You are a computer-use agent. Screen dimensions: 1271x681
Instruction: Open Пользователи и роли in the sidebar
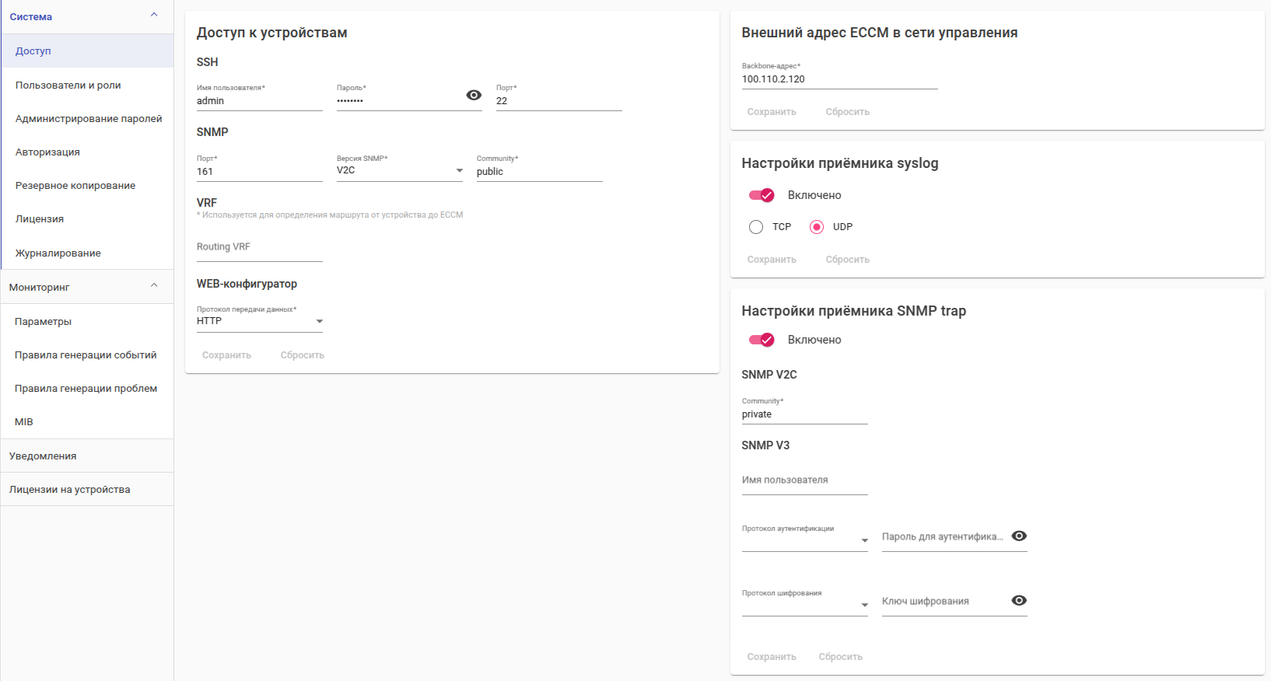tap(68, 85)
